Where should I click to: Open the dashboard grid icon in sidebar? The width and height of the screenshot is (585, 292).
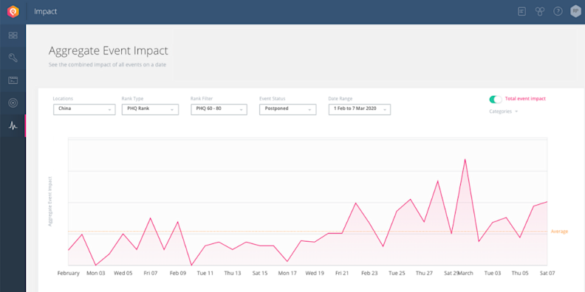(13, 35)
